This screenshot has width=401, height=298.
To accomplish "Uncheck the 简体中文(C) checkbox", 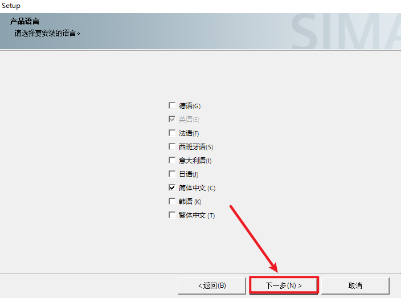I will pyautogui.click(x=172, y=188).
